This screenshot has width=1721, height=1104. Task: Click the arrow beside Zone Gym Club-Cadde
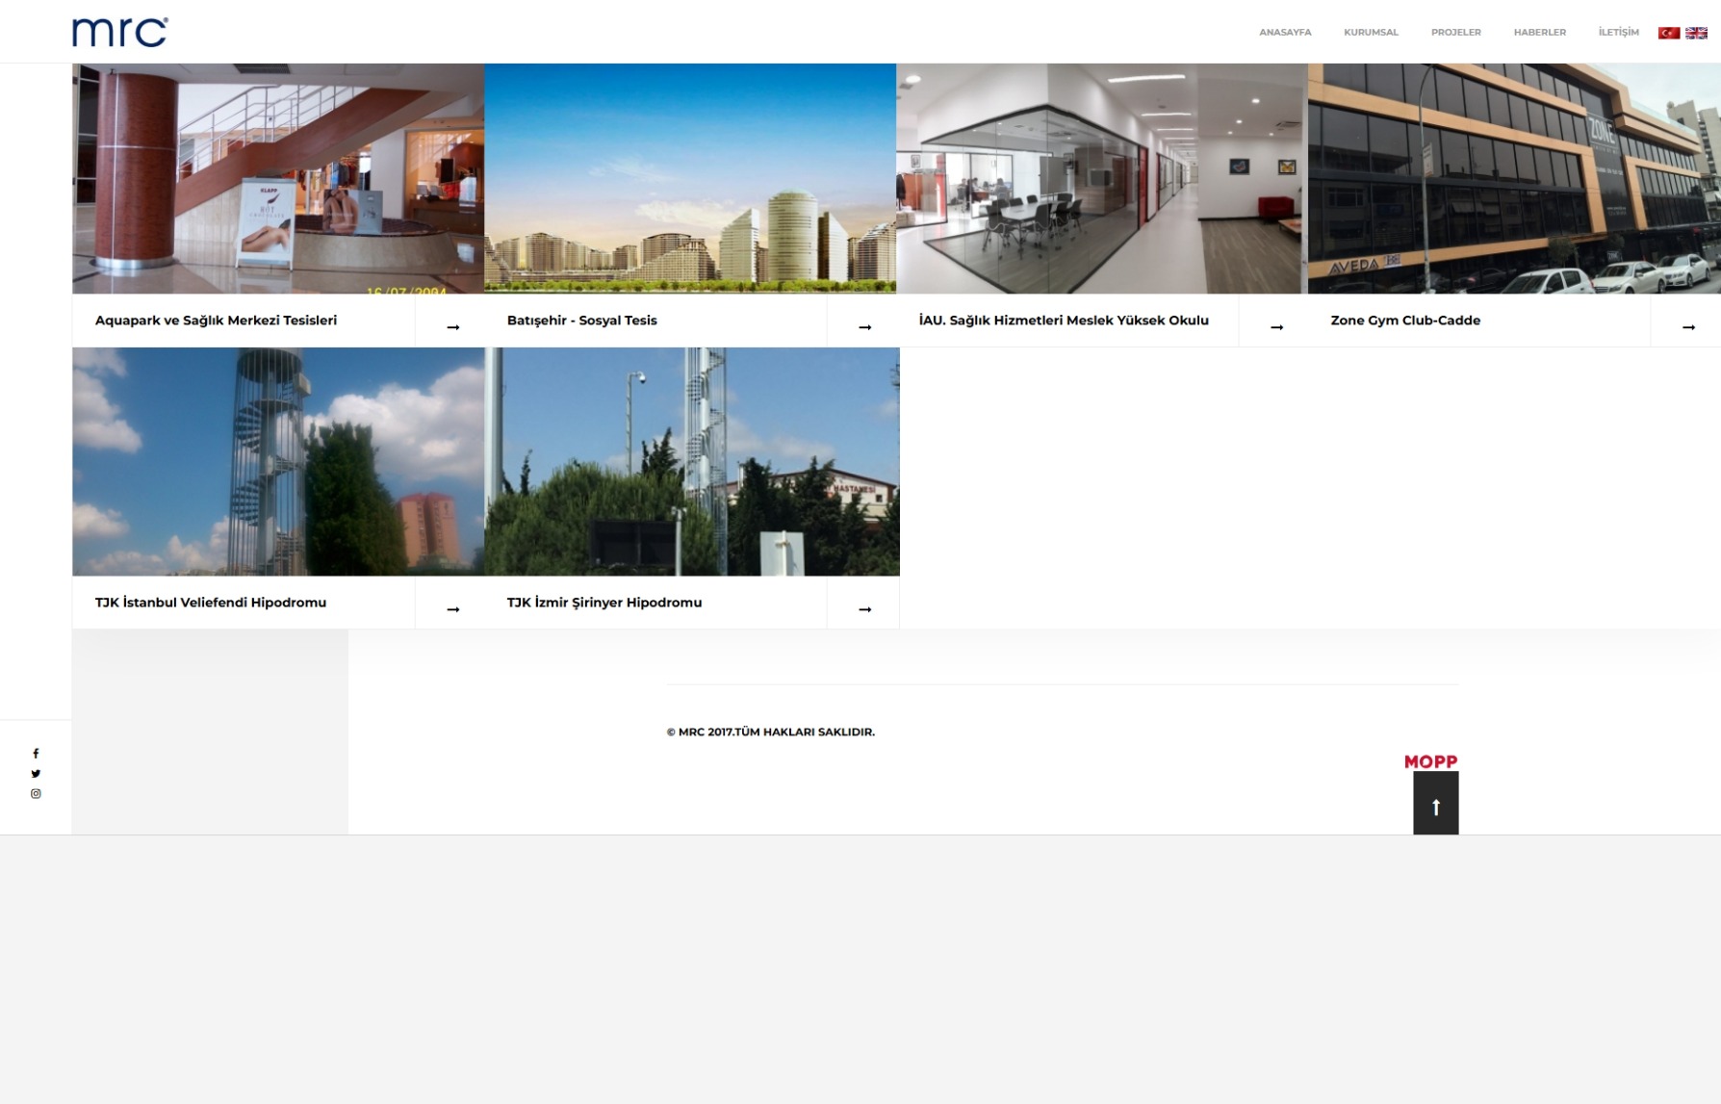pos(1688,327)
